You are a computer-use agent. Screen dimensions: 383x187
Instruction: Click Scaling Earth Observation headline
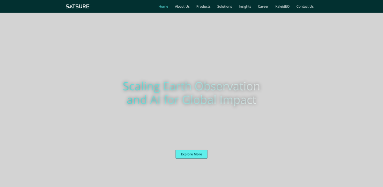point(191,86)
